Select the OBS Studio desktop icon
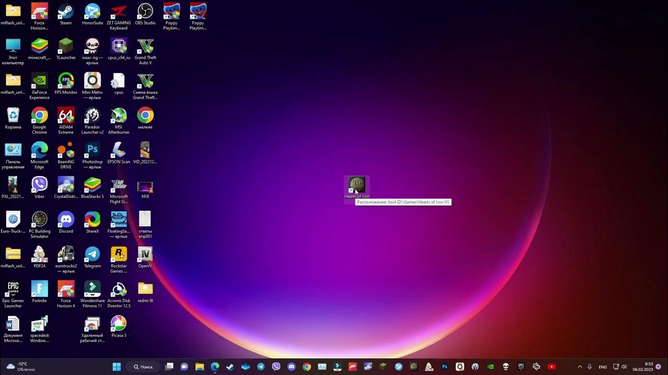 click(x=145, y=15)
